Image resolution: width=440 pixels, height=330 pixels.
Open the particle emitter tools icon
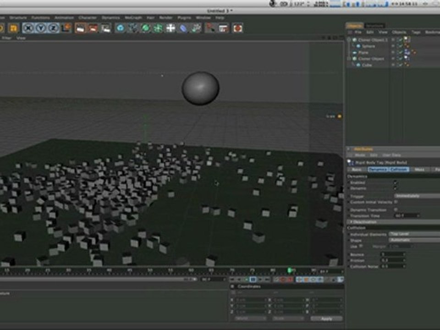point(197,28)
